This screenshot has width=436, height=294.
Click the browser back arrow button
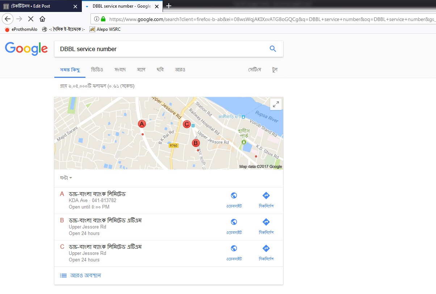click(8, 19)
